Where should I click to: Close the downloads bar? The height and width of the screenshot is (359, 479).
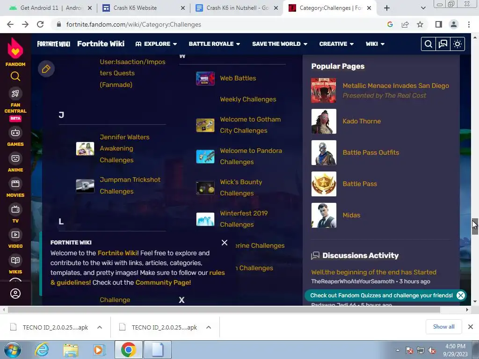coord(471,327)
